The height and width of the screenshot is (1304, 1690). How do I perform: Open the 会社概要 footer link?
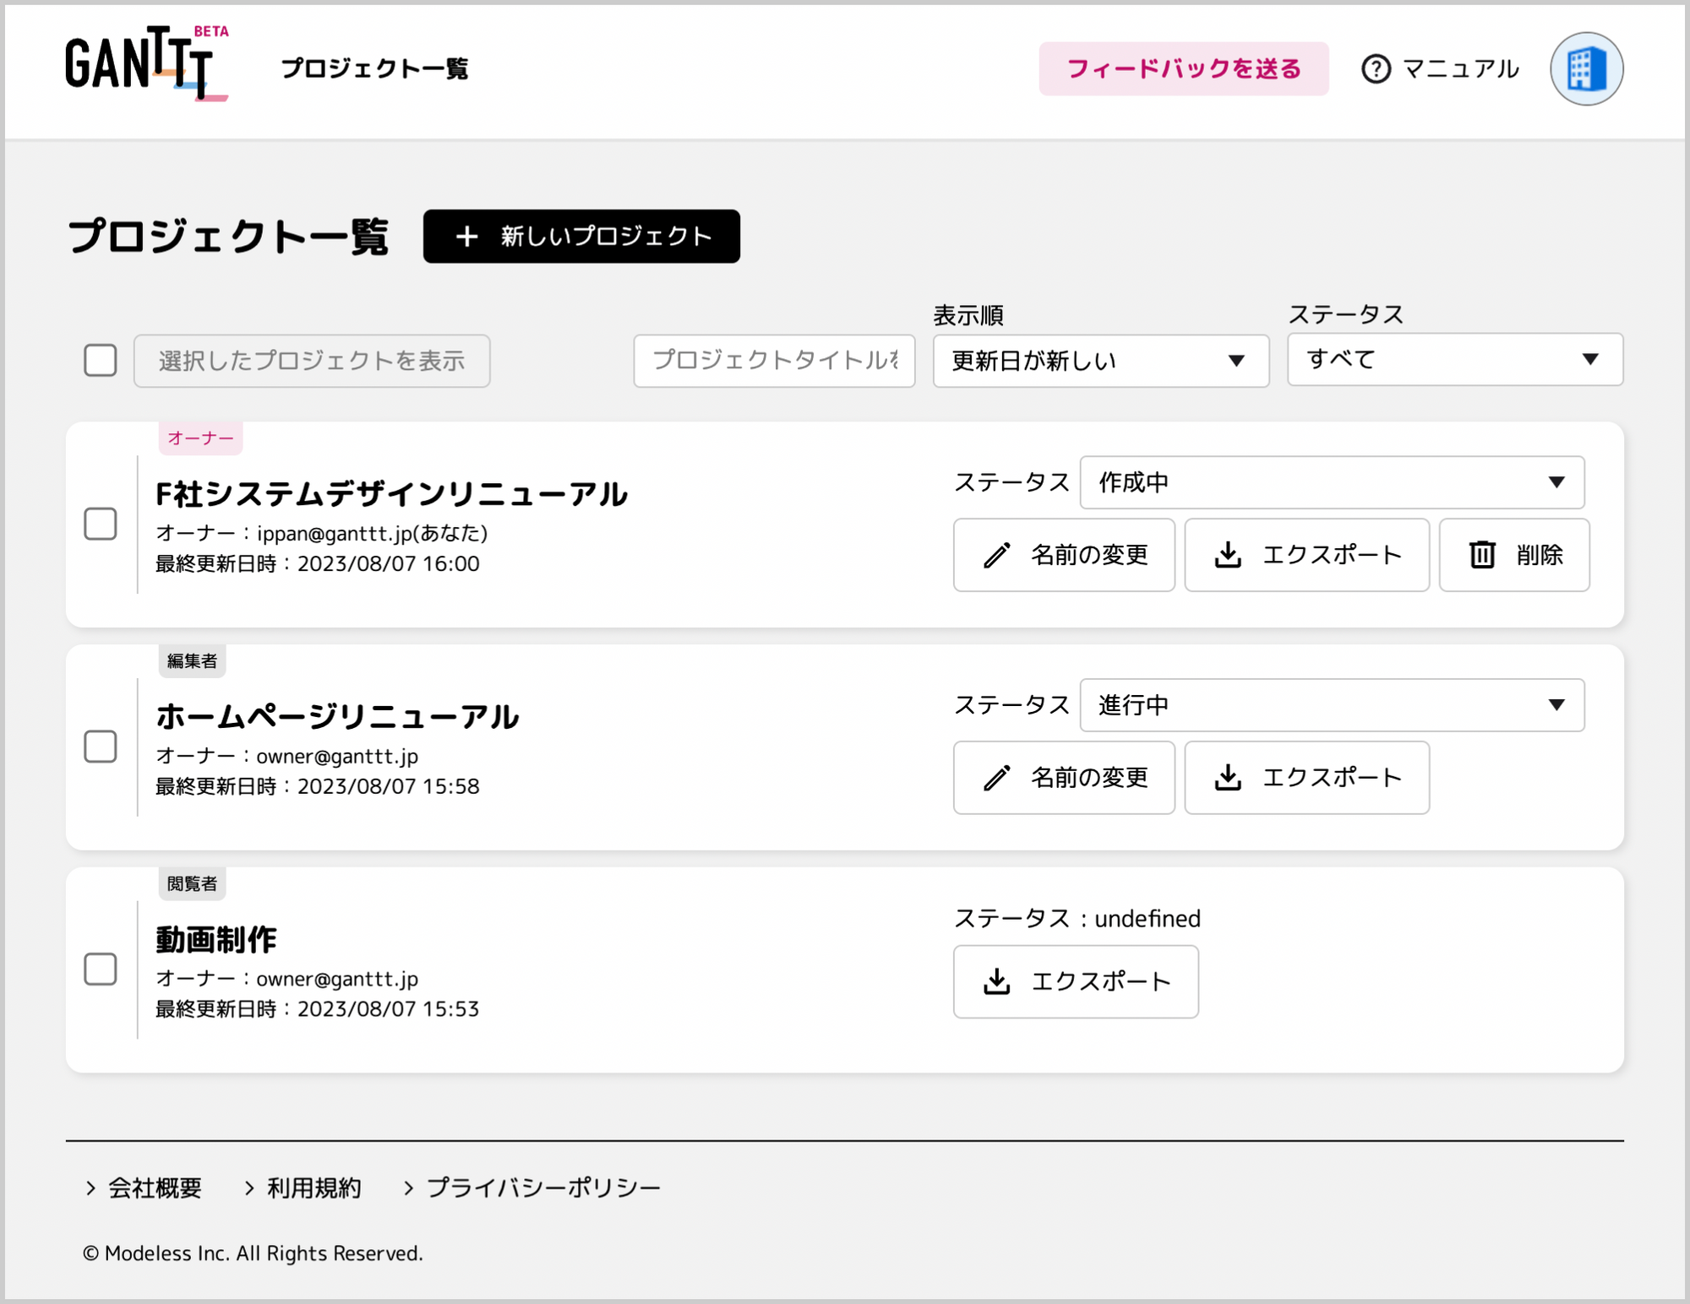(x=144, y=1188)
